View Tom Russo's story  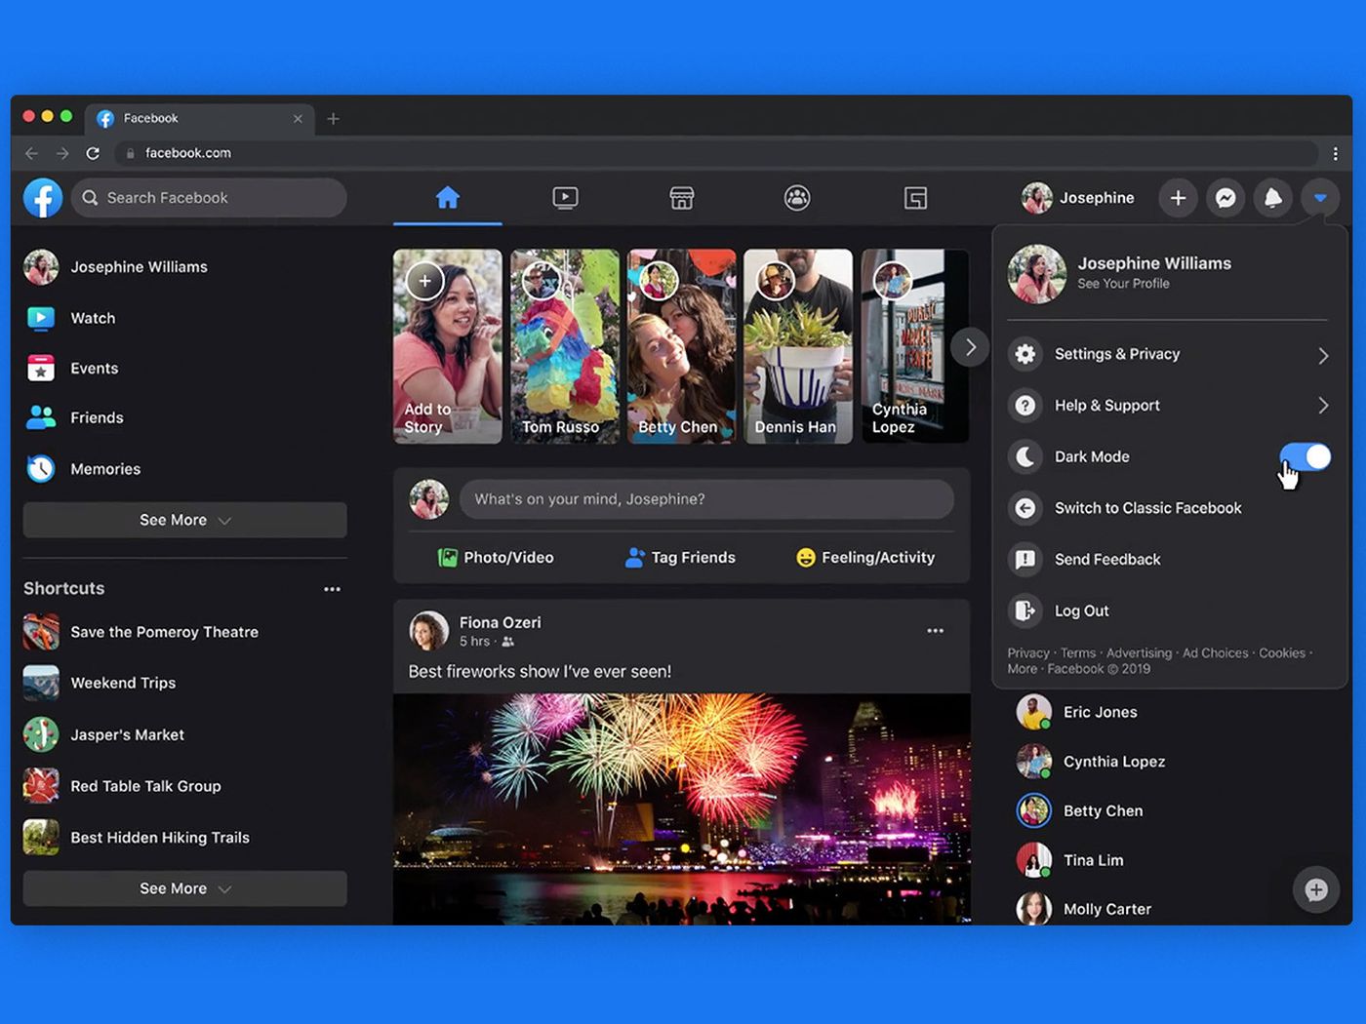coord(565,346)
